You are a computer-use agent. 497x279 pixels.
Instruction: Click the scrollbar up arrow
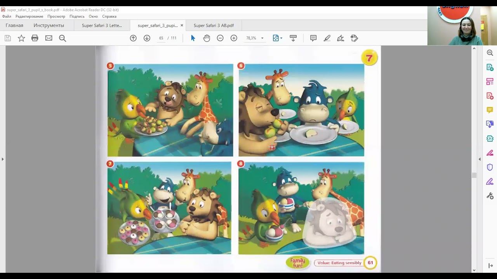coord(474,48)
